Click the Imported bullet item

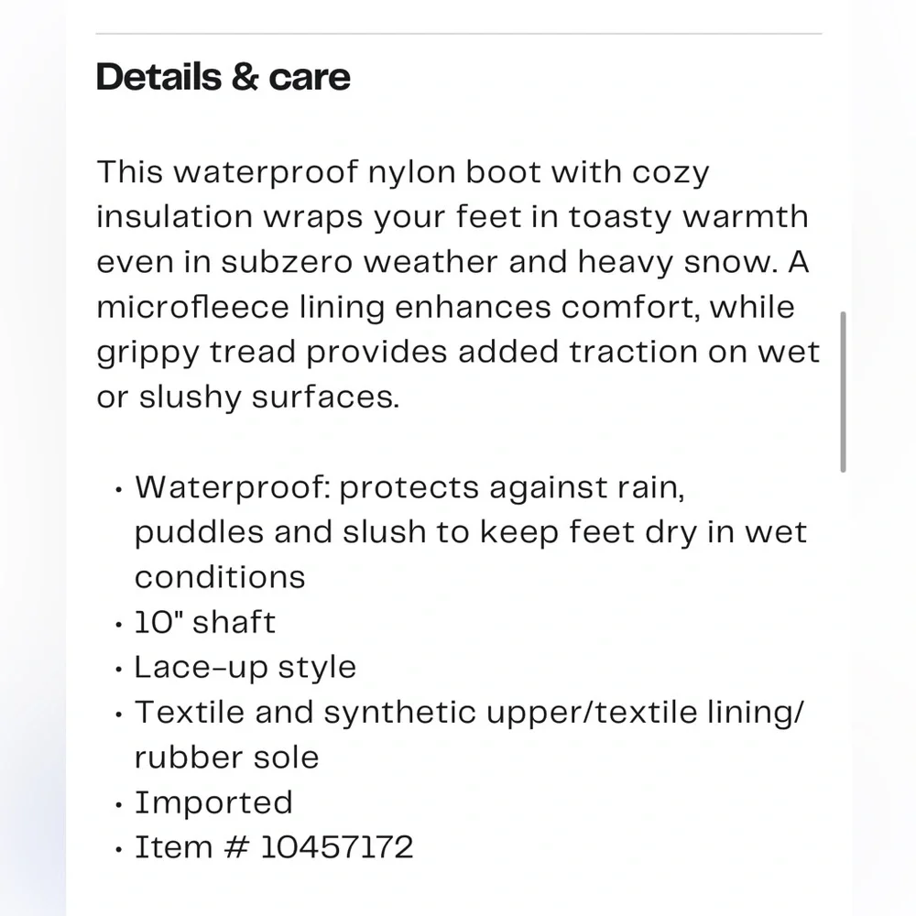point(213,802)
